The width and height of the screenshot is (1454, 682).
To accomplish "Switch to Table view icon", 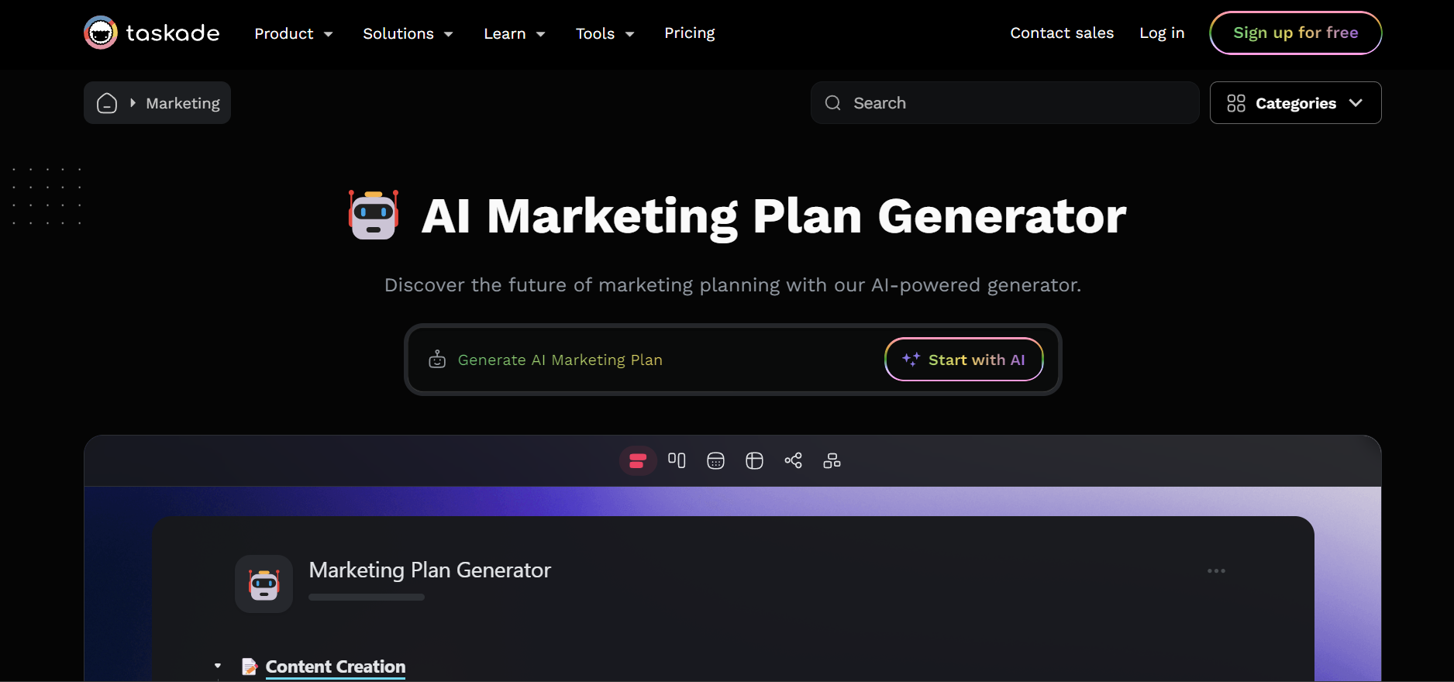I will coord(754,461).
